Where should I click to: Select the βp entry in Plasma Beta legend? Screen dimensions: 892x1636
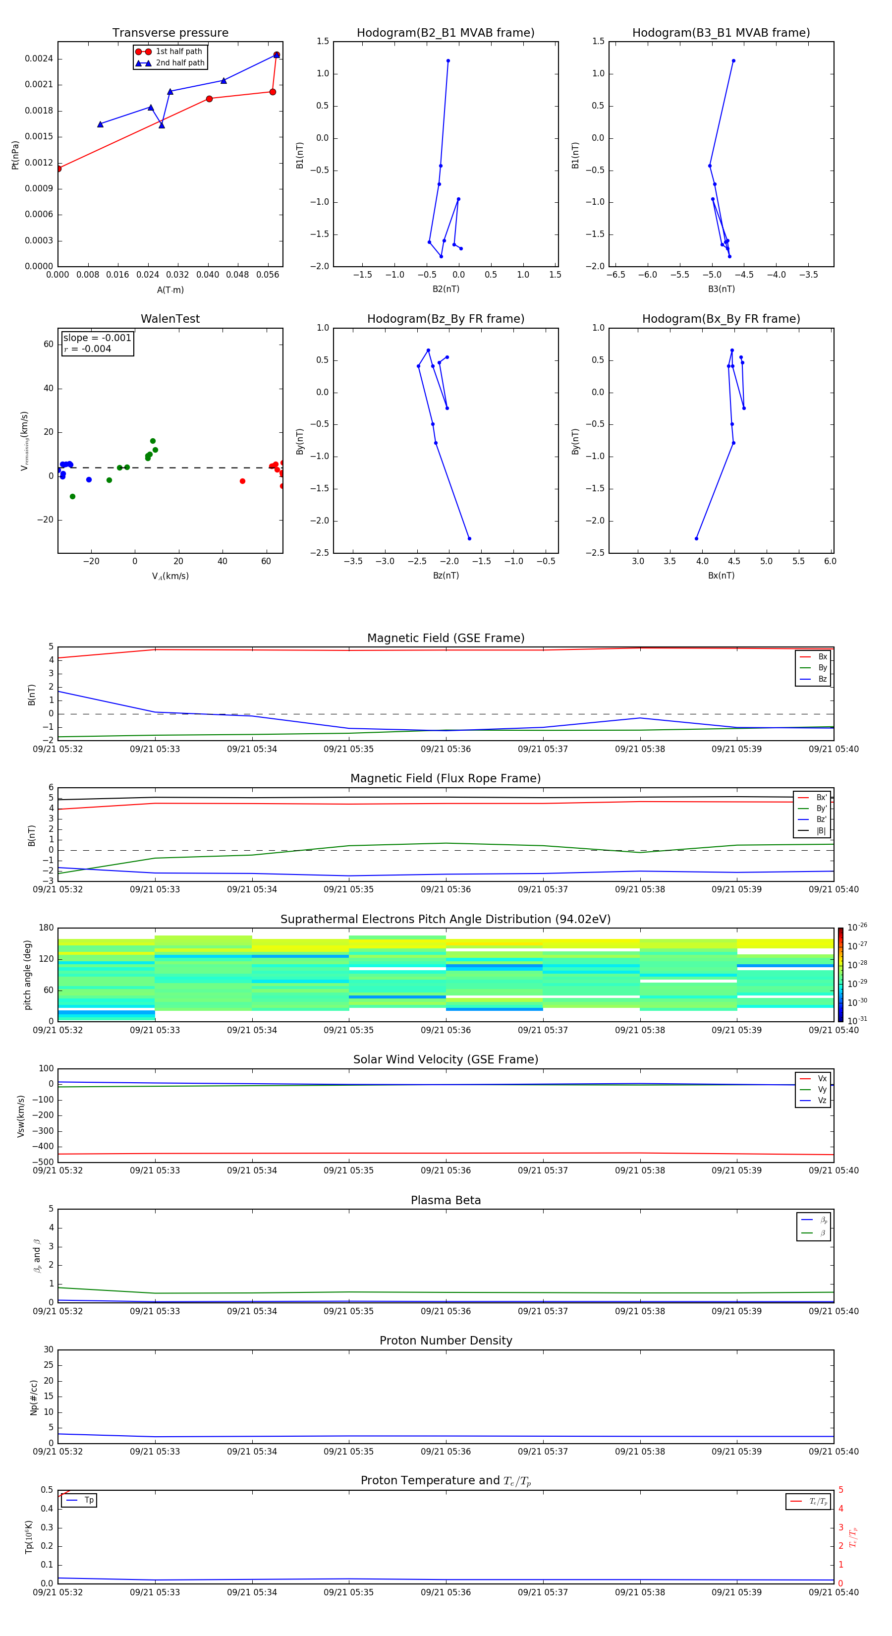click(x=814, y=1220)
